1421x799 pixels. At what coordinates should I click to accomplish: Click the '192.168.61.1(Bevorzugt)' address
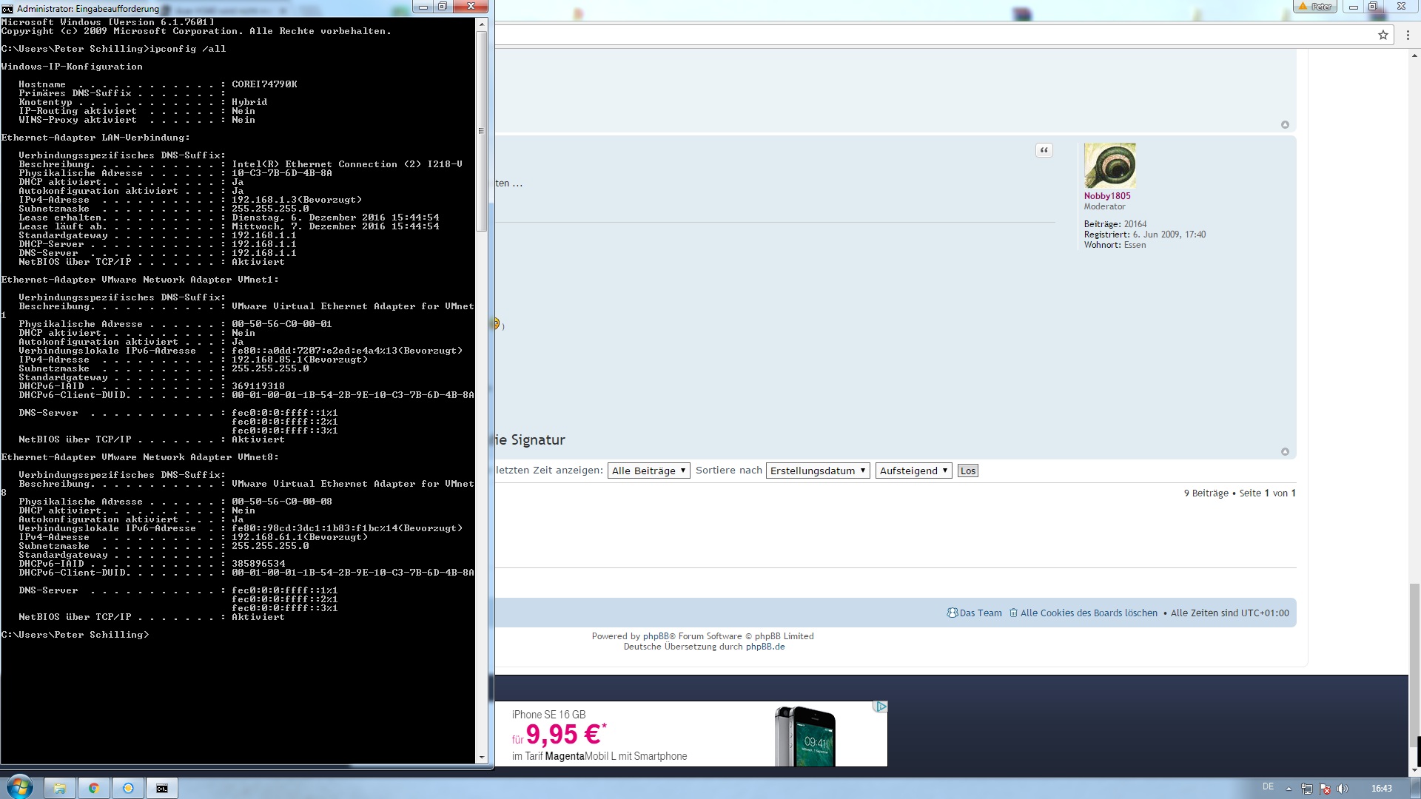300,537
